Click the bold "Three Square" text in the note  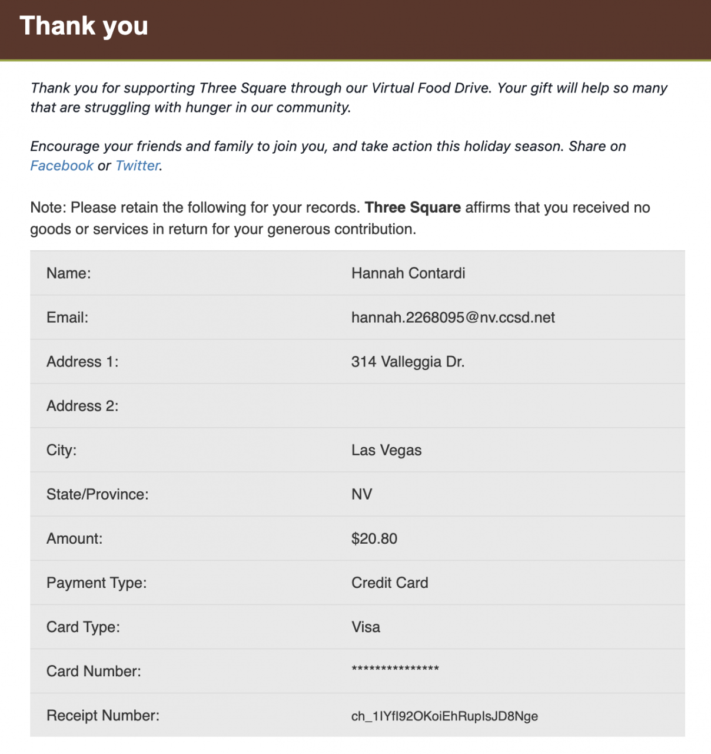click(413, 207)
